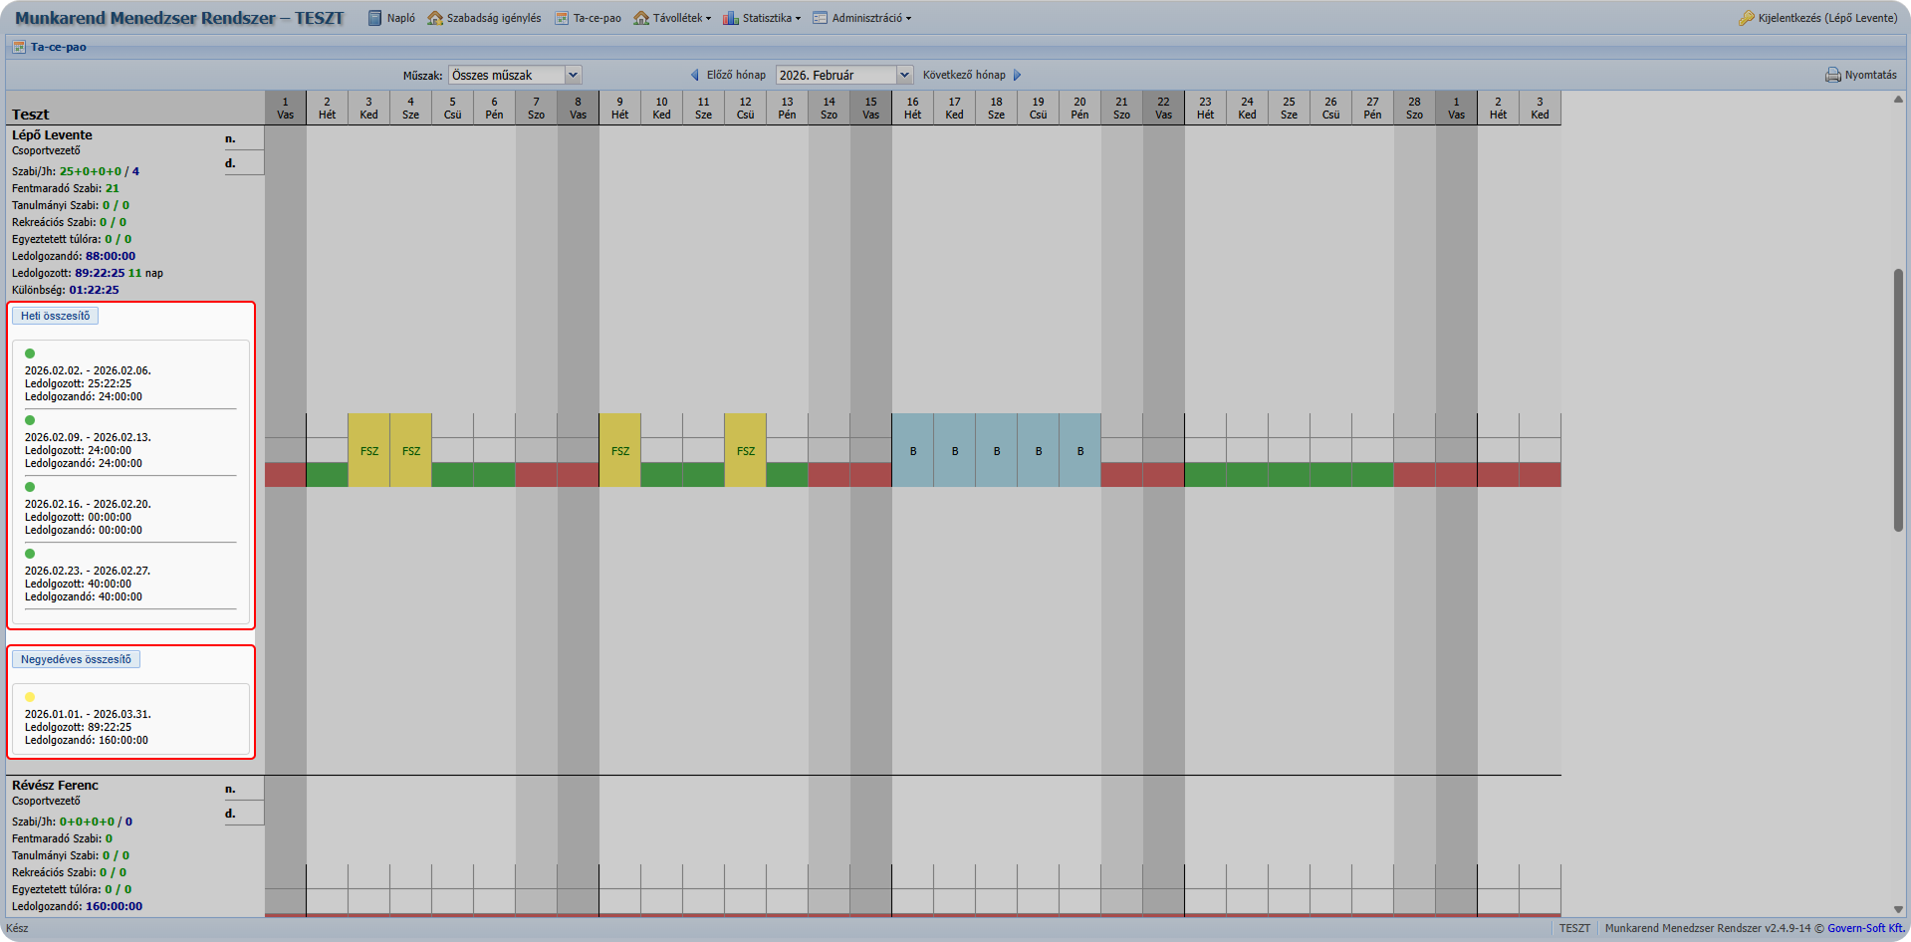1911x942 pixels.
Task: Click the Napló notebook icon
Action: click(x=375, y=18)
